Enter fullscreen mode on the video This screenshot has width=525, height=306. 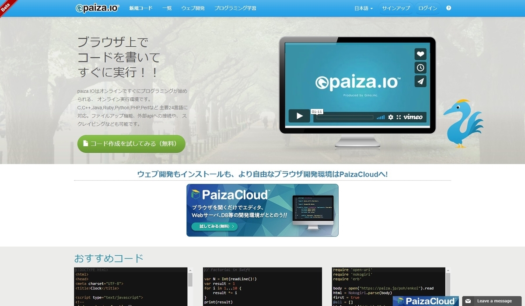[399, 117]
